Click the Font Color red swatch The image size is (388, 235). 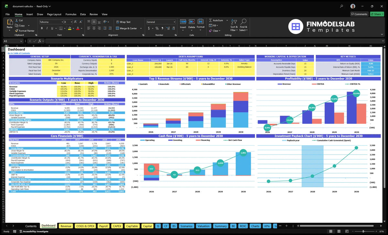(x=78, y=28)
